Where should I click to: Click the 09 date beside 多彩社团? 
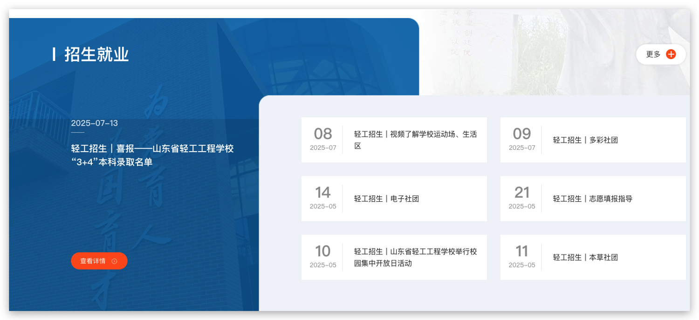(x=521, y=134)
